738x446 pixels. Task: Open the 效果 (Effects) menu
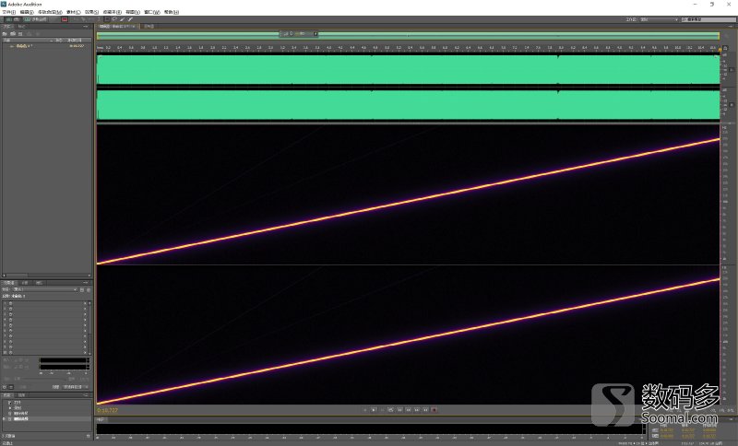tap(90, 12)
